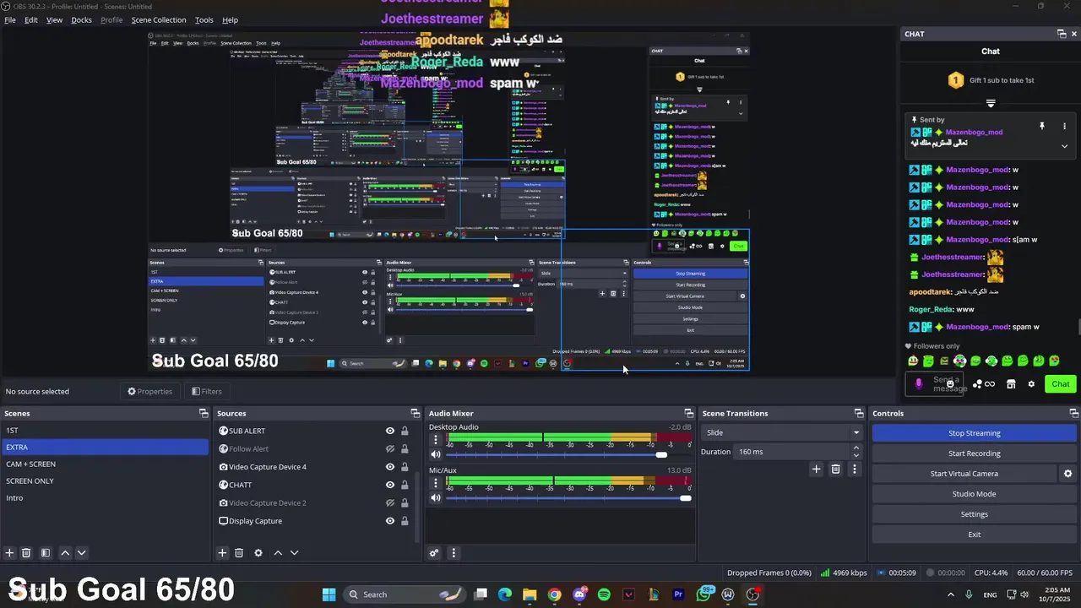The width and height of the screenshot is (1081, 608).
Task: Open Properties button above docks
Action: (x=149, y=391)
